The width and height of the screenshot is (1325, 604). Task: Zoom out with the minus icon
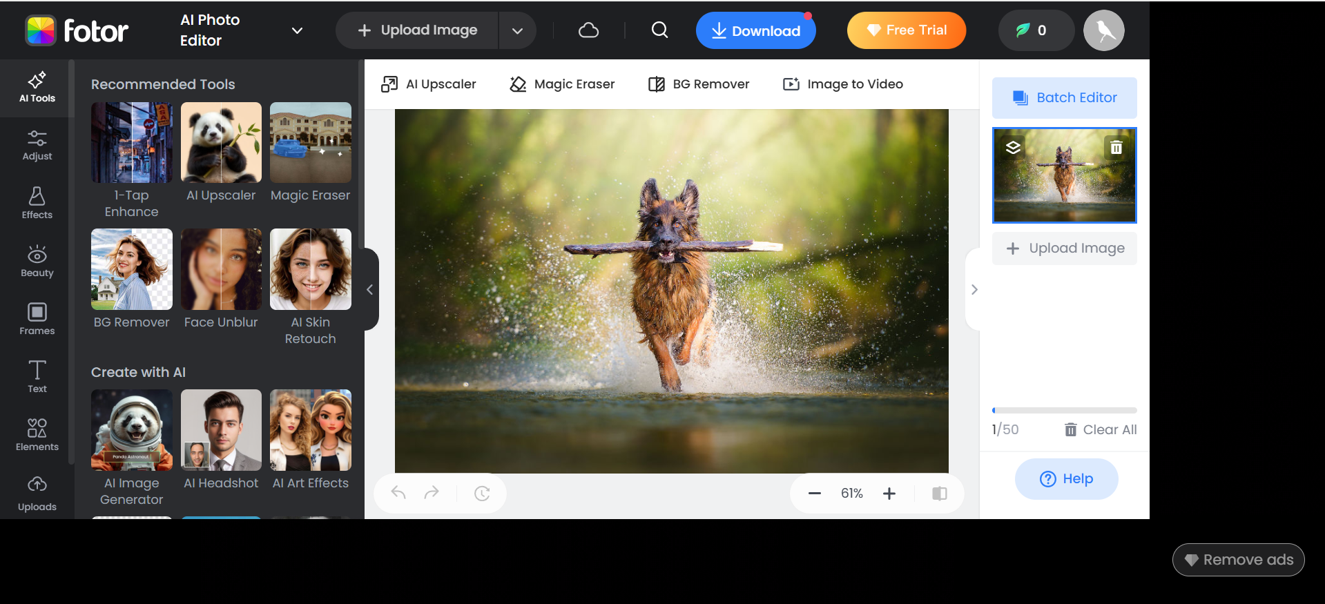[x=815, y=494]
